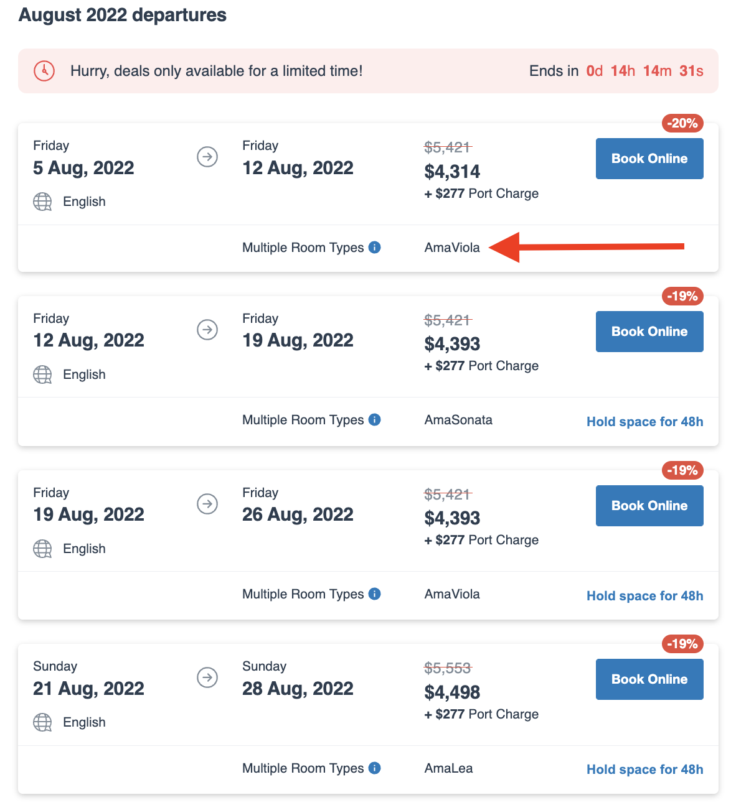This screenshot has height=805, width=736.
Task: Click arrow icon for 5 Aug departure
Action: click(207, 157)
